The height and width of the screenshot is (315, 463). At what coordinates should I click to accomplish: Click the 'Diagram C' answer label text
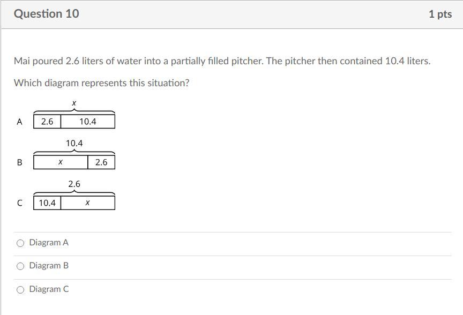coord(49,289)
